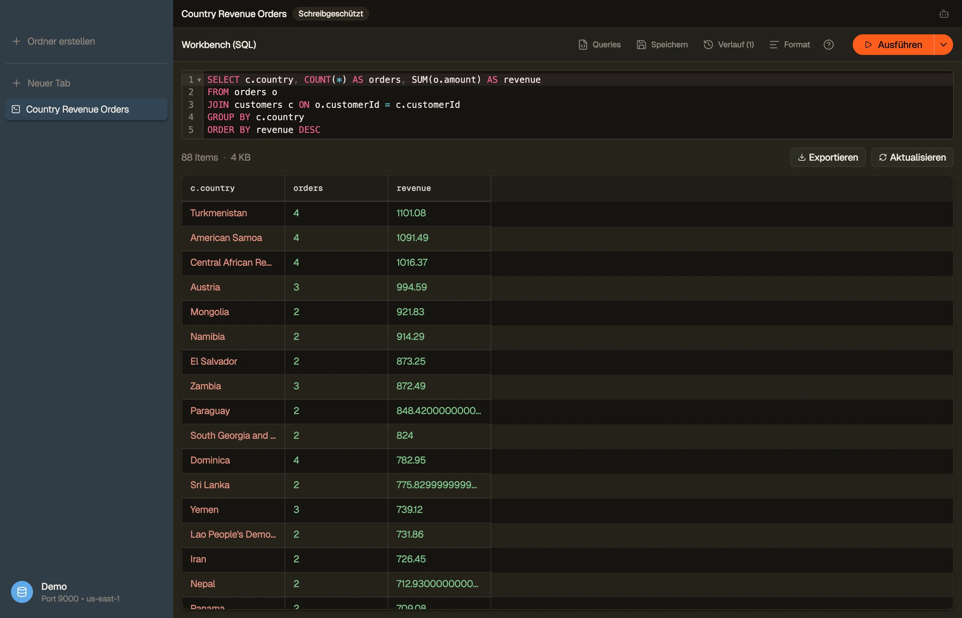
Task: Select the El Salvador cell
Action: (x=233, y=362)
